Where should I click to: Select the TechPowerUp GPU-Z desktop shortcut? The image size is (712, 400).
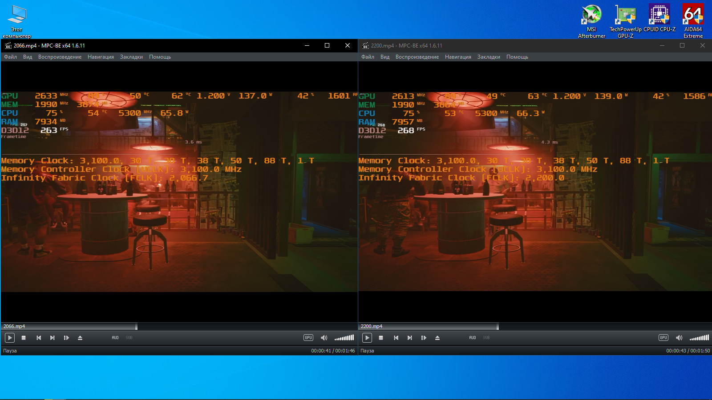(625, 21)
